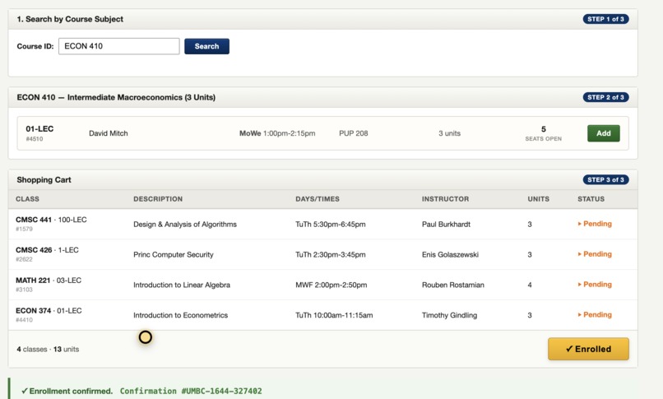Click the STEP 1 of 3 badge
The image size is (663, 399).
tap(605, 19)
